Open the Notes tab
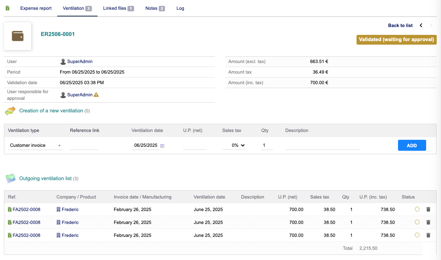Image resolution: width=441 pixels, height=260 pixels. pos(155,8)
